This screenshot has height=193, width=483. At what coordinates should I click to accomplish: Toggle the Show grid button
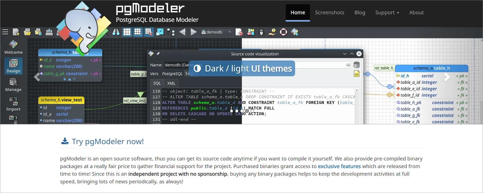pos(127,32)
